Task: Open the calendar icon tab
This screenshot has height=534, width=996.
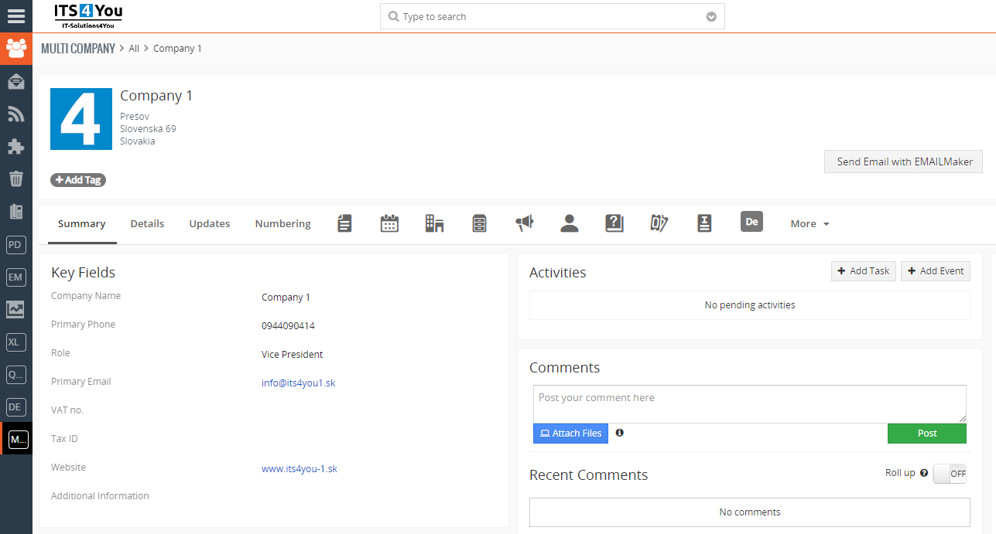Action: click(x=389, y=223)
